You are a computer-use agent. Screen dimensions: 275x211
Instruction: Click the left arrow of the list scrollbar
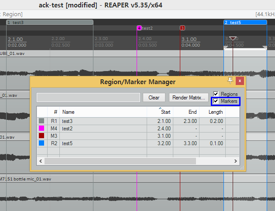(x=41, y=161)
